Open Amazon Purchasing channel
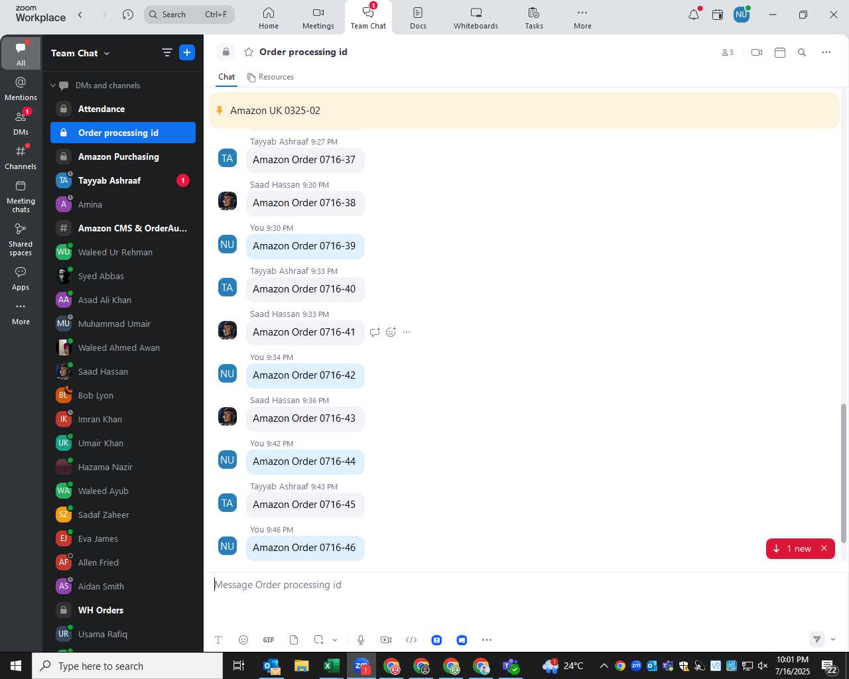 [x=123, y=156]
